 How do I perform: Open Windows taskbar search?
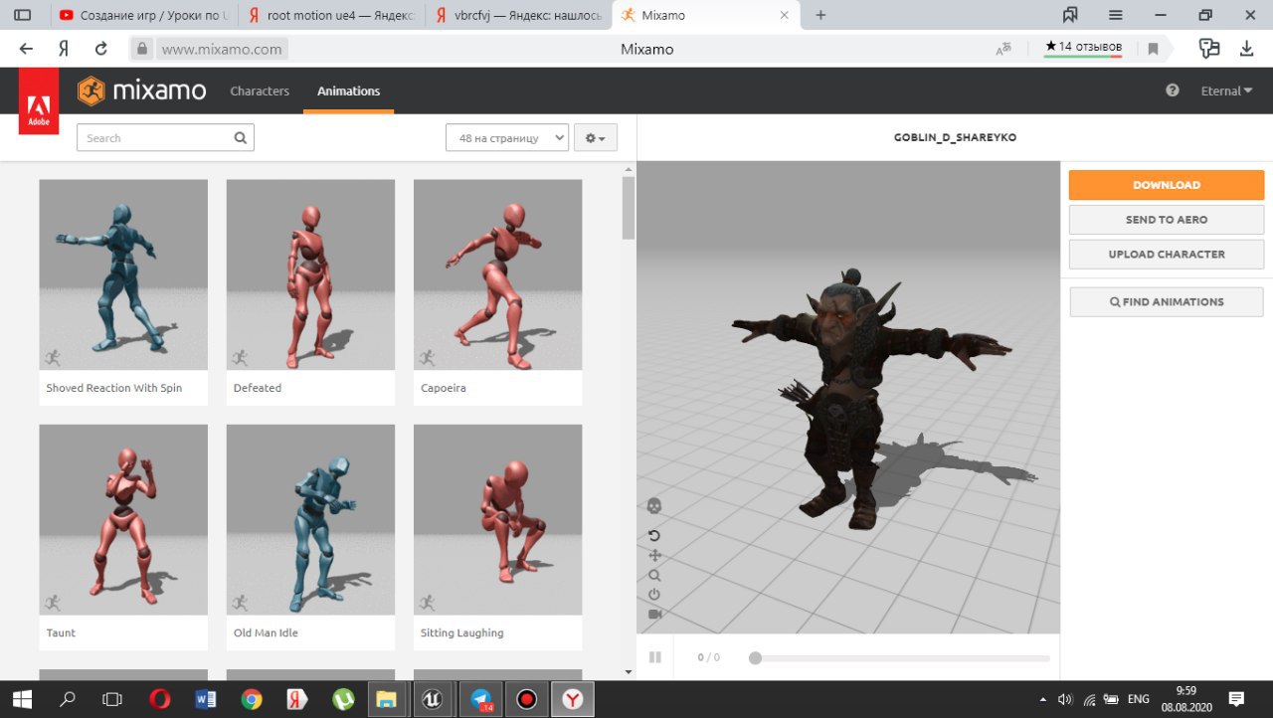click(x=68, y=699)
